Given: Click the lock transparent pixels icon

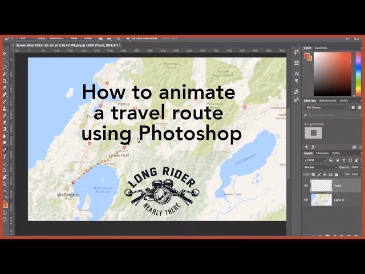Looking at the screenshot, I should pos(313,174).
